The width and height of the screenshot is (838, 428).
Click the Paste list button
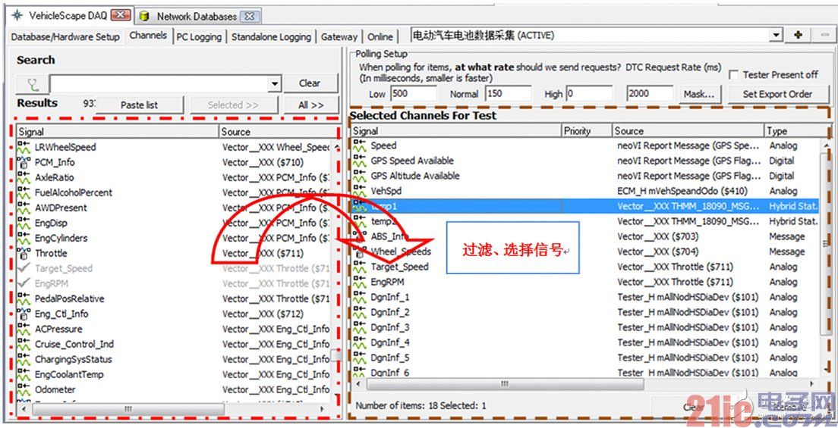tap(140, 105)
